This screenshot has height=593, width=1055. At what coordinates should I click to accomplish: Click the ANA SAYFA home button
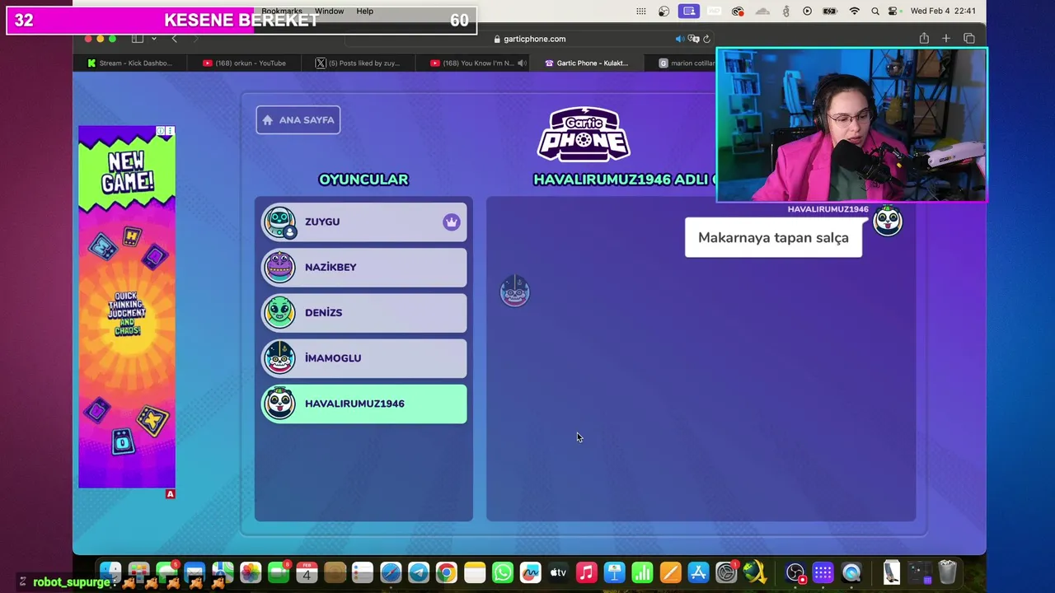point(298,120)
